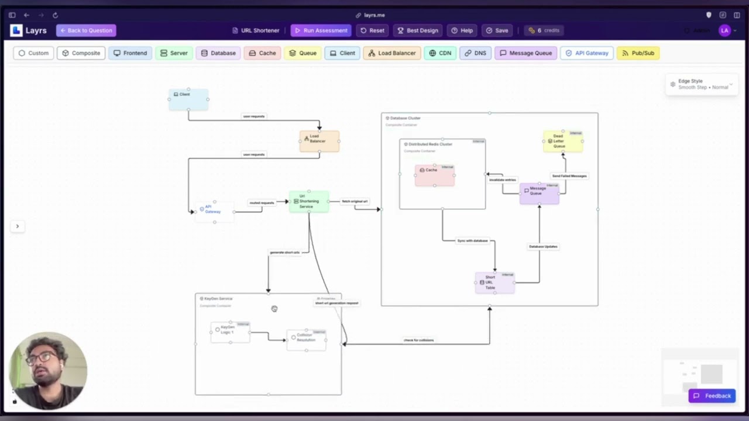
Task: Select the Url Shortening Service node
Action: point(308,202)
